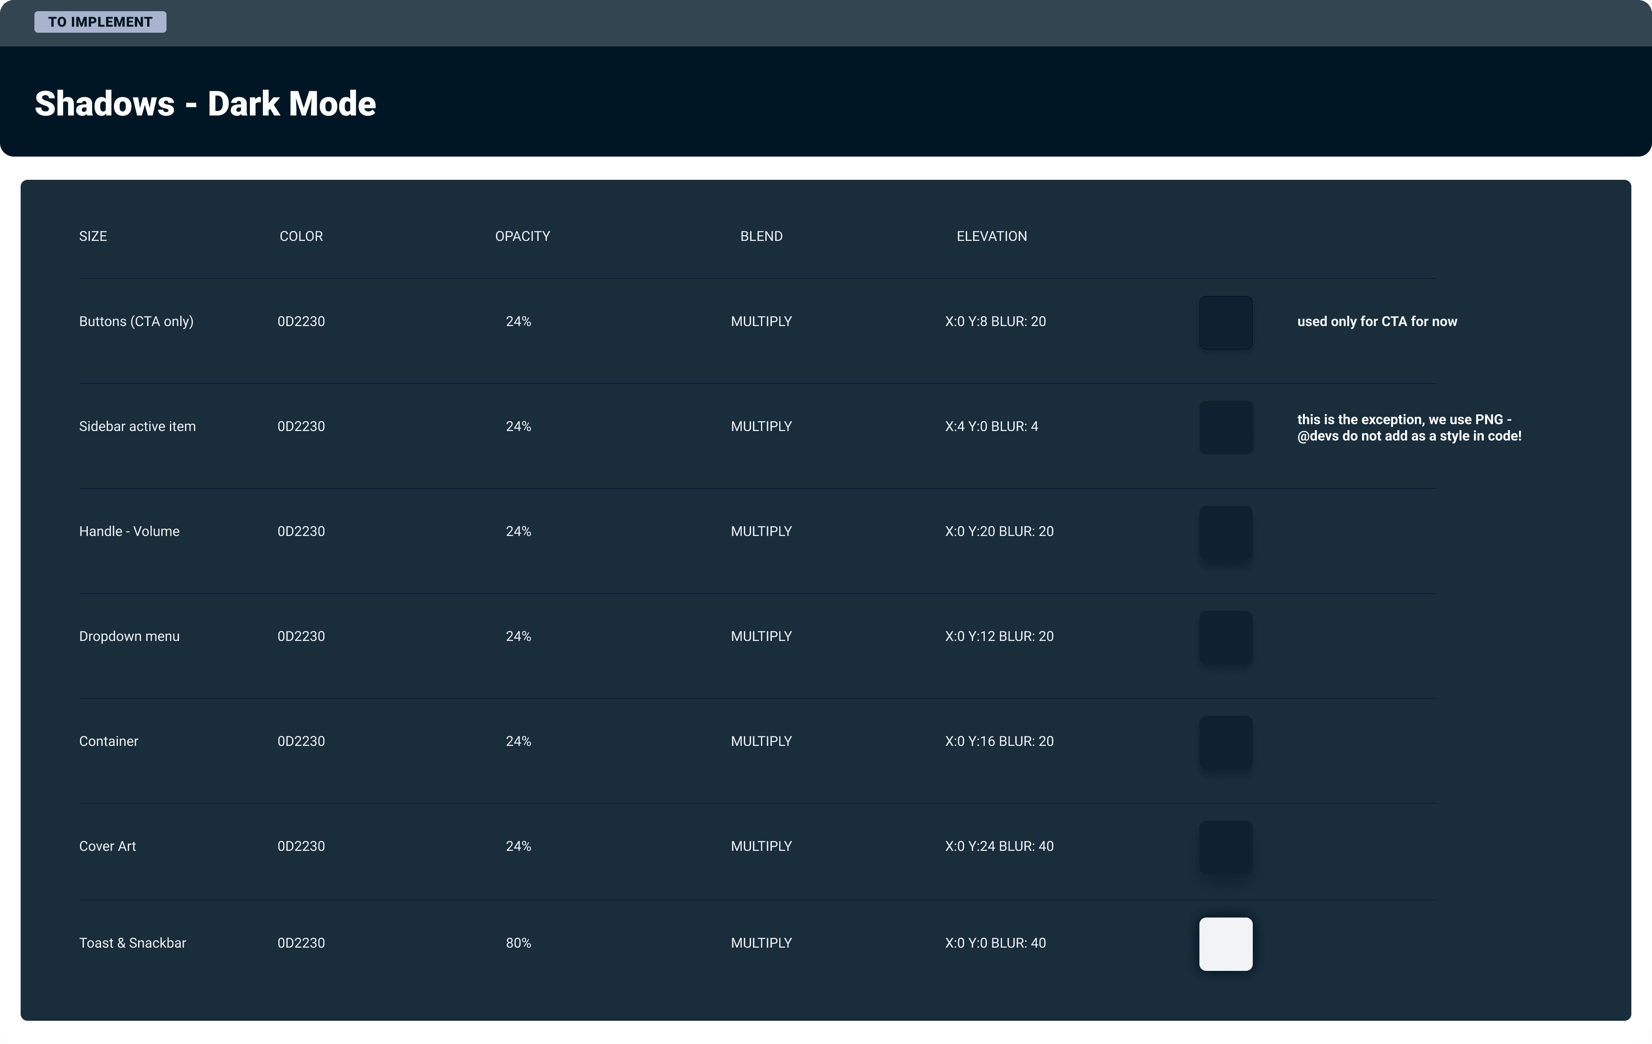Select the Sidebar active item shadow swatch
1652x1044 pixels.
click(1225, 427)
